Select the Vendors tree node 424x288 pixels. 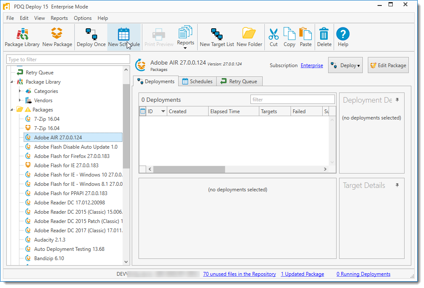[43, 101]
